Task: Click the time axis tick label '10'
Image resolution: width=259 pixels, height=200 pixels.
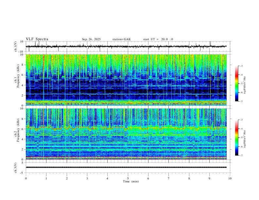Action: [230, 178]
